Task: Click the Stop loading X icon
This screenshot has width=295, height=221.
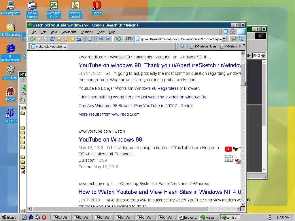Action: tap(46, 39)
